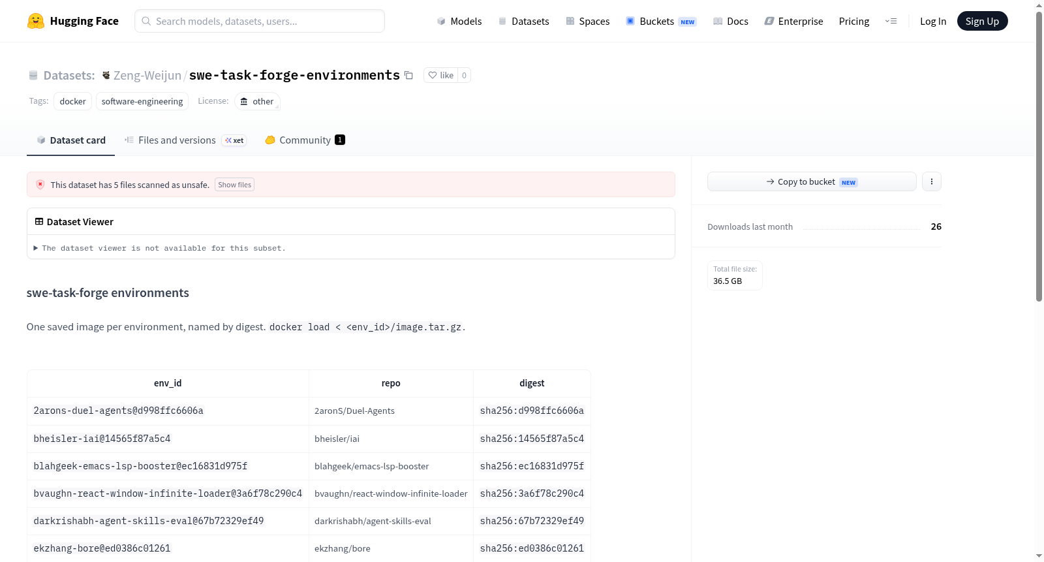Open the Models nav link
This screenshot has height=562, width=1044.
click(459, 21)
